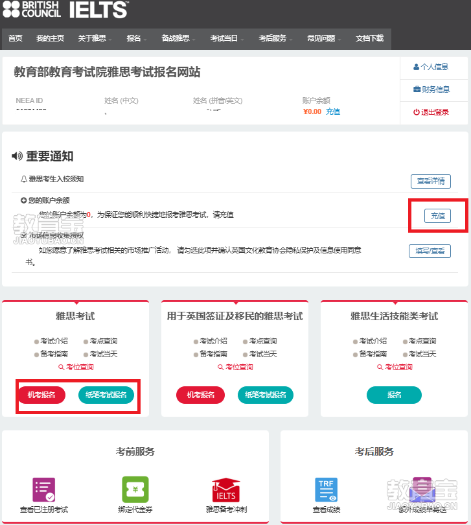Open the 查看成绩 TRF icon
Viewport: 471px width, 525px height.
click(326, 489)
